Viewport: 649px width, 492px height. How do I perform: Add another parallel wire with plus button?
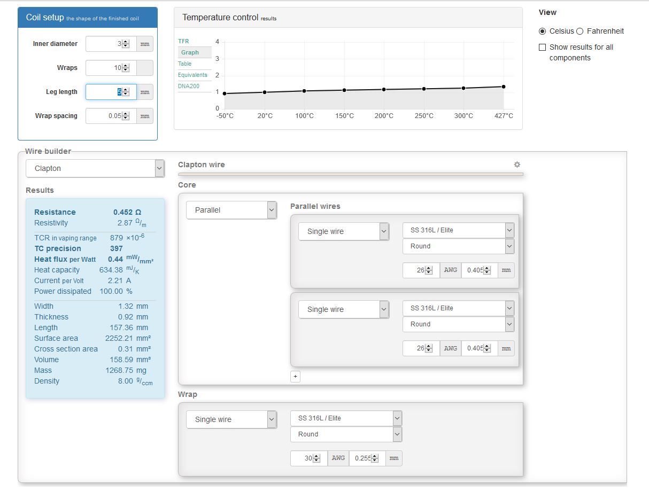(x=295, y=377)
